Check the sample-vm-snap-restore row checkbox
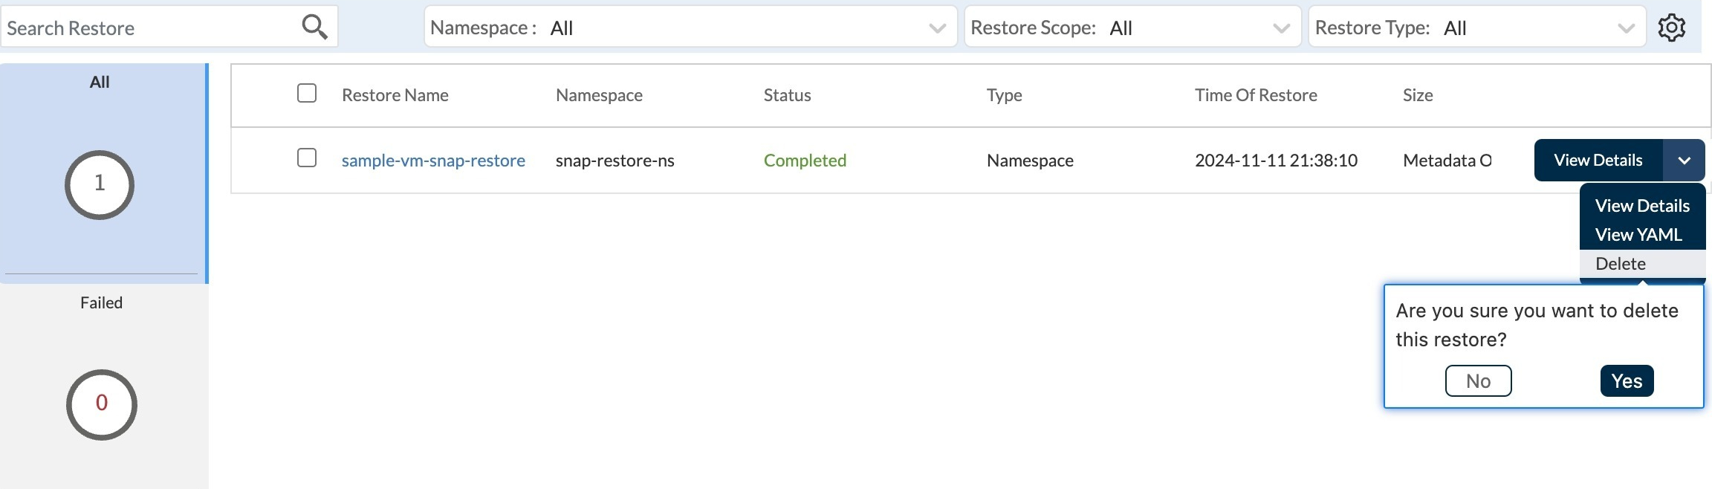This screenshot has height=489, width=1712. pos(307,158)
